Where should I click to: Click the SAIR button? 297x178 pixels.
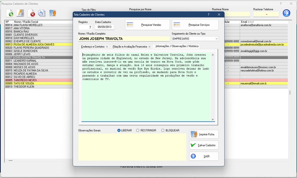coord(204,156)
